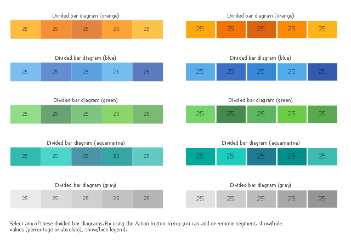The image size is (351, 244).
Task: Click the darkest segment of the right gray diagram
Action: point(322,198)
